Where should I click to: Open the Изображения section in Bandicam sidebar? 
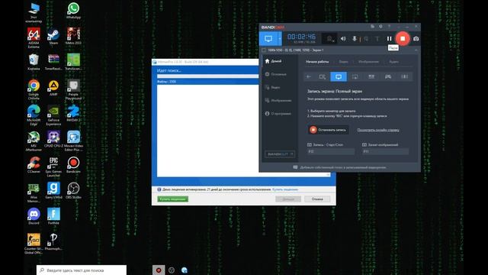(x=278, y=100)
